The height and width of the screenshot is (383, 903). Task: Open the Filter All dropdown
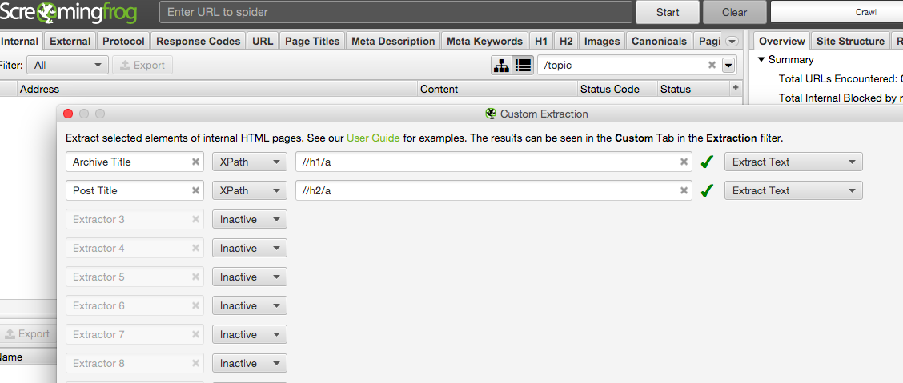[x=67, y=66]
